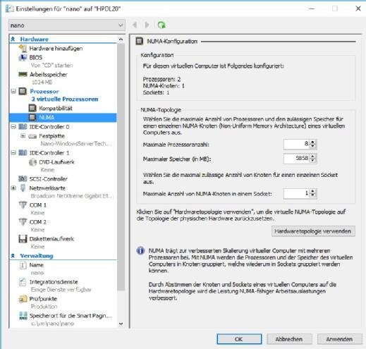Open the SCSI-Controller settings
Image resolution: width=366 pixels, height=349 pixels.
tap(48, 179)
